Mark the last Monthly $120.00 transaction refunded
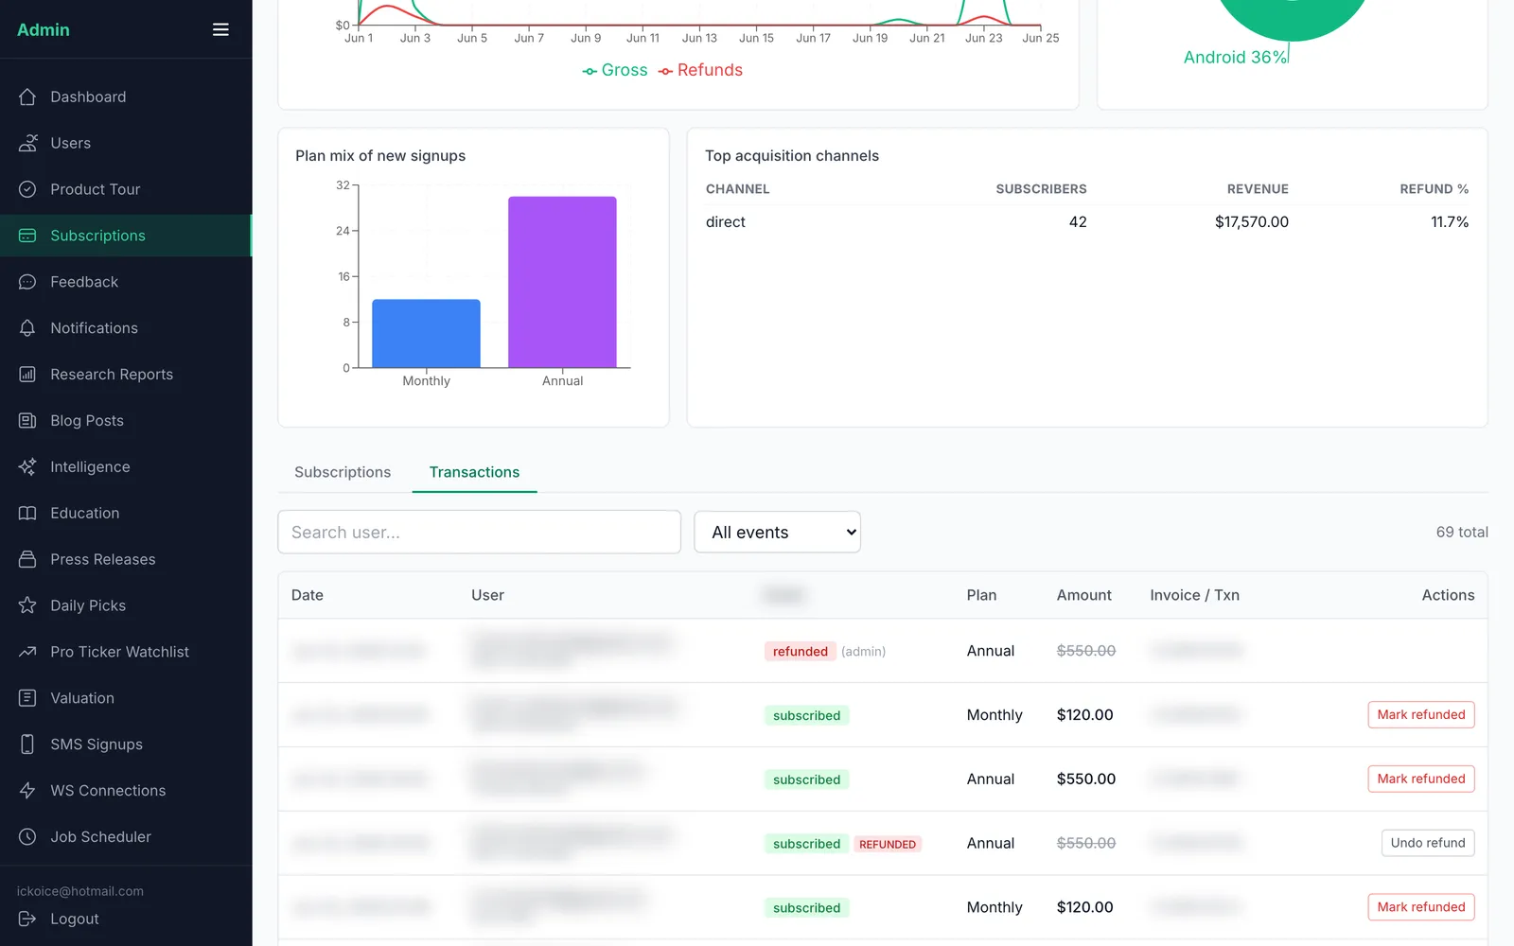 1420,907
